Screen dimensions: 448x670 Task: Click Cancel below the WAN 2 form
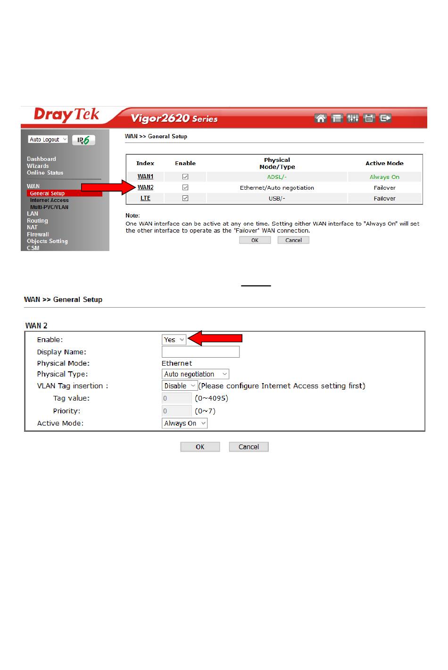coord(249,447)
